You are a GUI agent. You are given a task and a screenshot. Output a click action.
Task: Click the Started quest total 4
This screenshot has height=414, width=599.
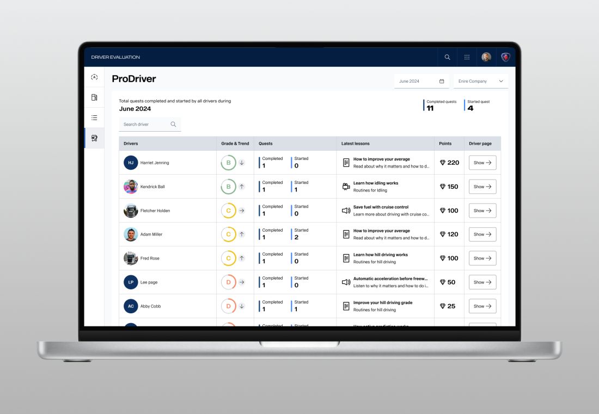click(470, 108)
